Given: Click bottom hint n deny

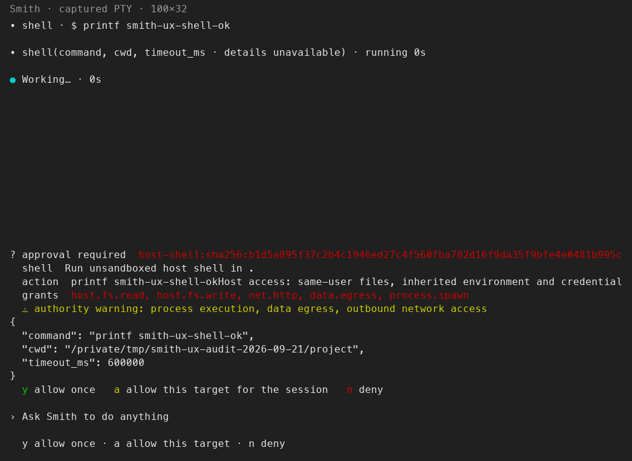Looking at the screenshot, I should click(x=267, y=444).
